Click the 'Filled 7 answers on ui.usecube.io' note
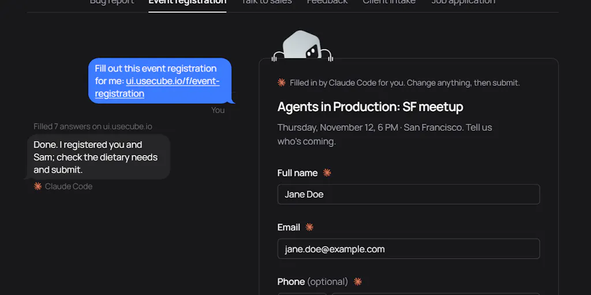The height and width of the screenshot is (295, 591). (x=93, y=126)
